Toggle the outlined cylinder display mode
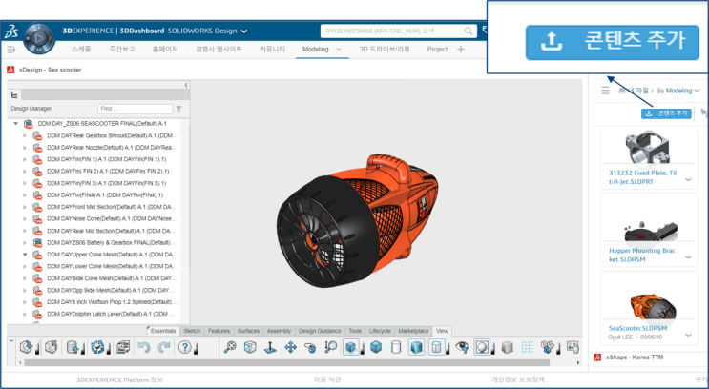Image resolution: width=709 pixels, height=389 pixels. click(436, 347)
